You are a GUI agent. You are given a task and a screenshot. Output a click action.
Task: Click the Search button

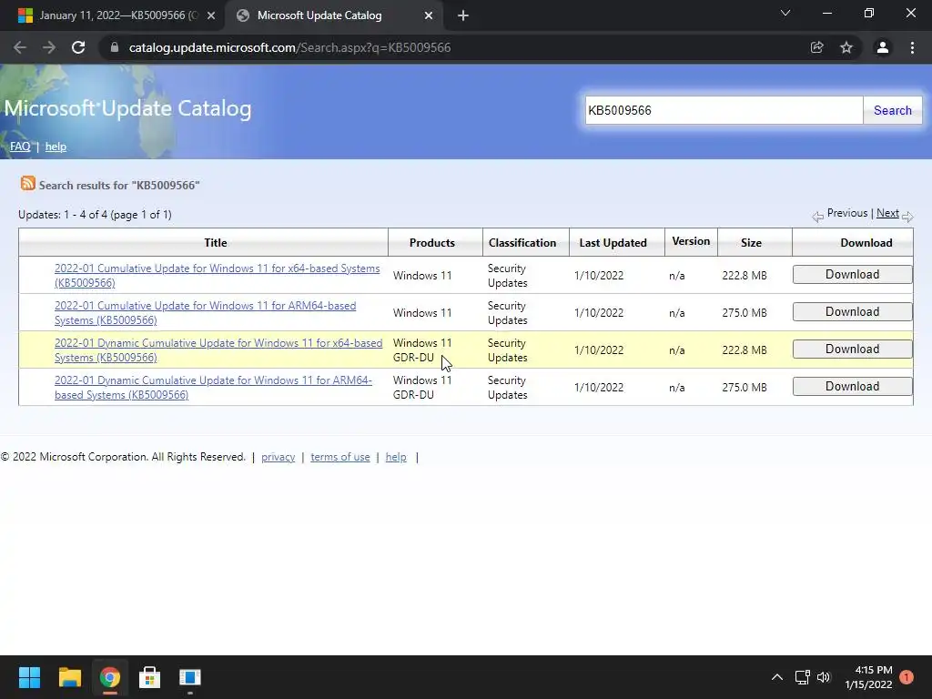(893, 110)
